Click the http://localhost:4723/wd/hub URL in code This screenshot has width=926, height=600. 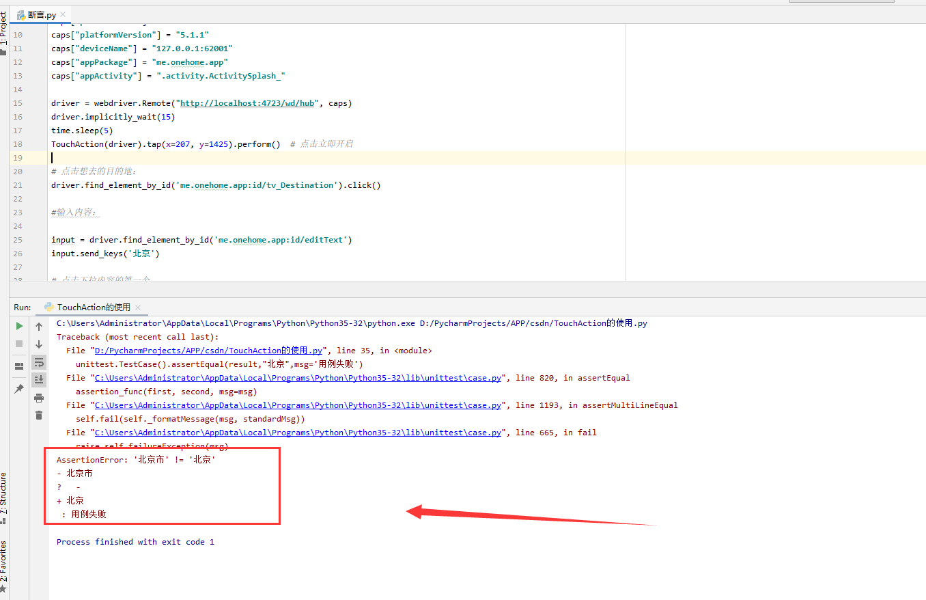tap(248, 103)
